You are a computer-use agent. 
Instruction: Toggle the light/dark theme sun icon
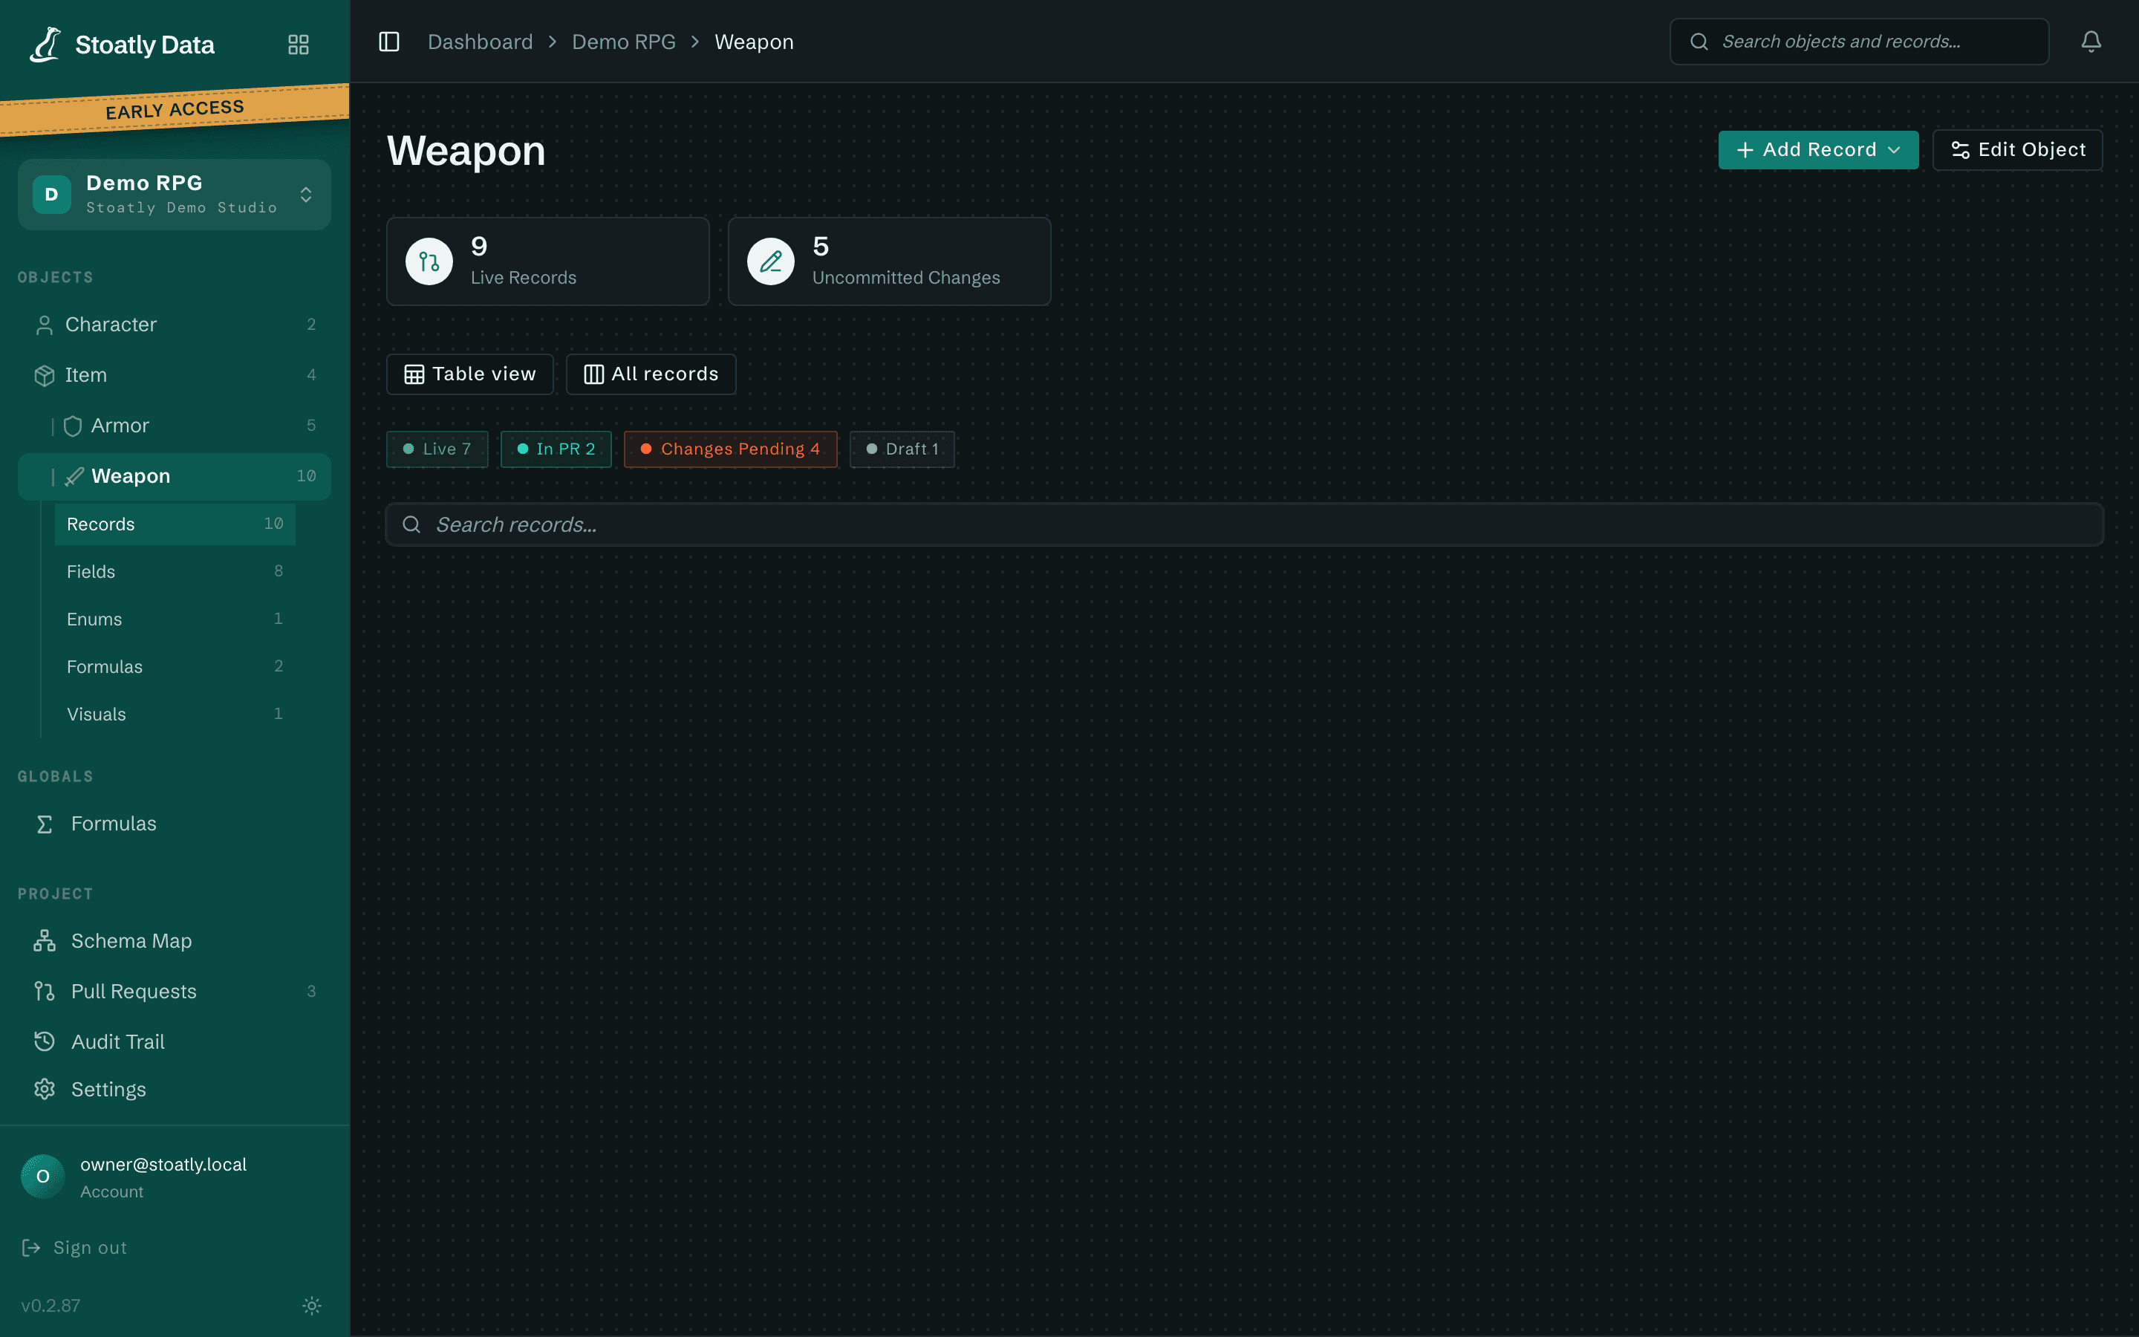click(x=312, y=1305)
